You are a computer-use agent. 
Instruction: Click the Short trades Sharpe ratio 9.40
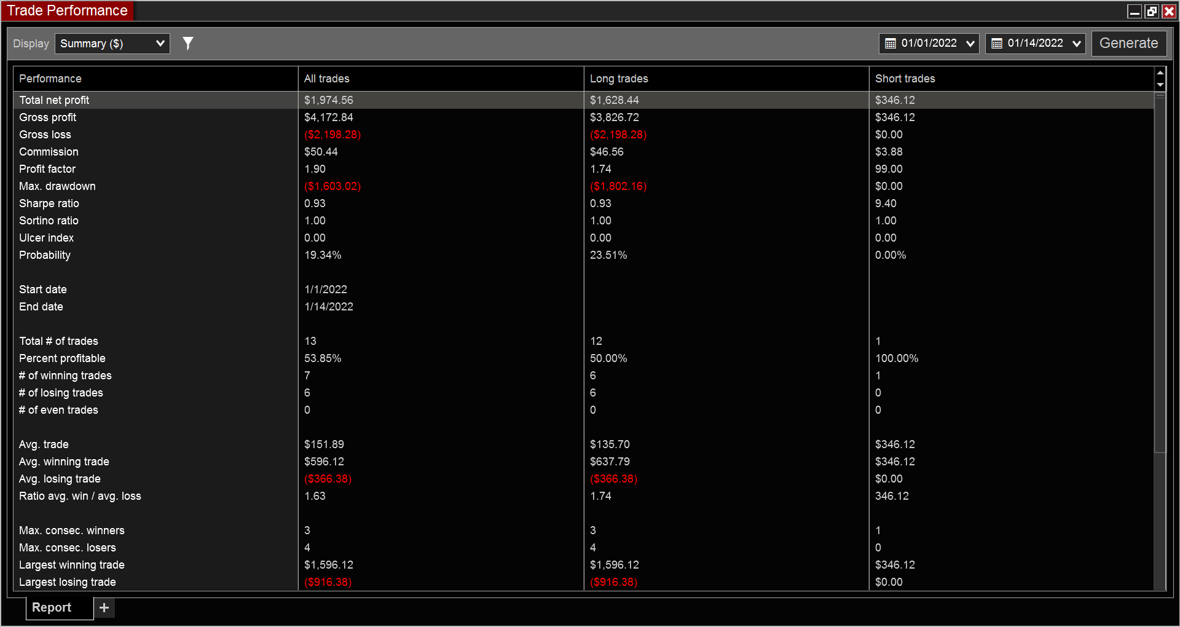tap(886, 203)
